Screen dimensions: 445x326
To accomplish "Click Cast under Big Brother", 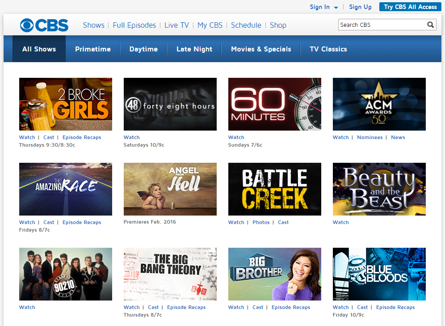I will coord(258,307).
